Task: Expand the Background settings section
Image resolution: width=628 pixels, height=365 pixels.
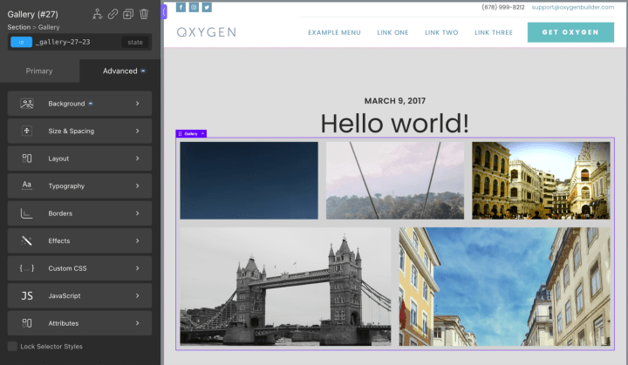Action: pos(79,104)
